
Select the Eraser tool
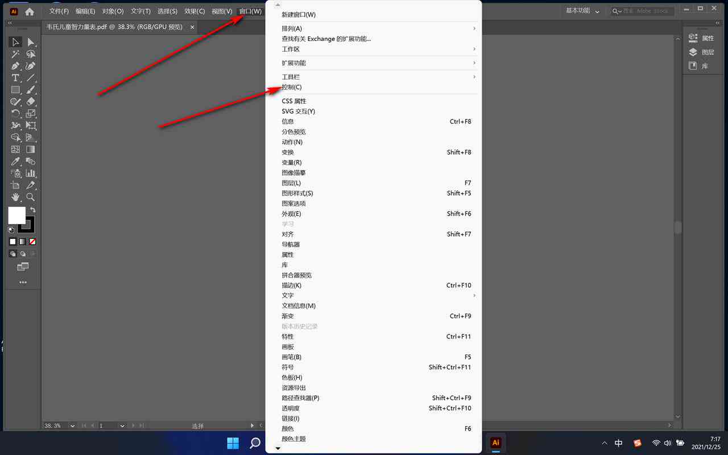pyautogui.click(x=31, y=102)
